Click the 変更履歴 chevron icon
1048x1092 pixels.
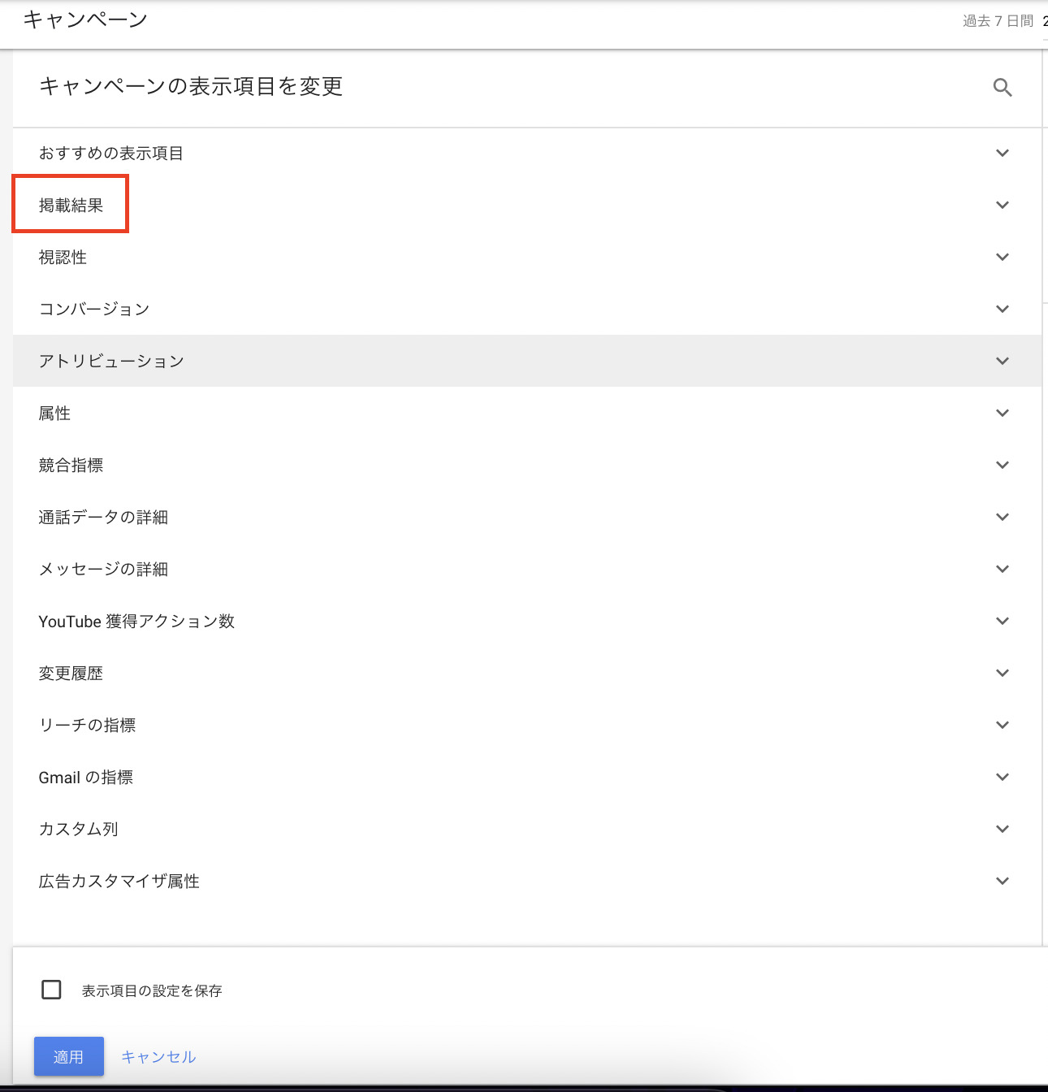1003,673
